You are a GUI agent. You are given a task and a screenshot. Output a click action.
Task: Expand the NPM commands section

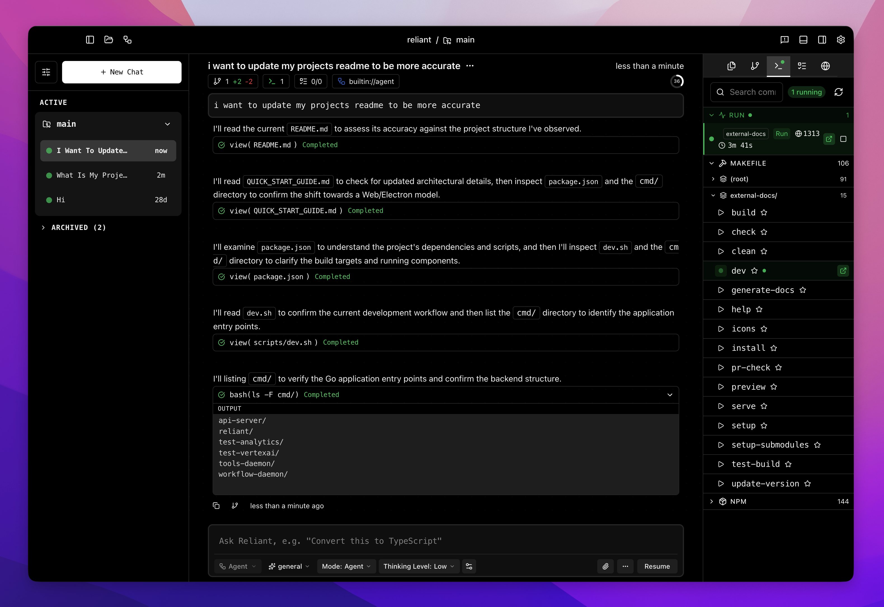tap(711, 501)
